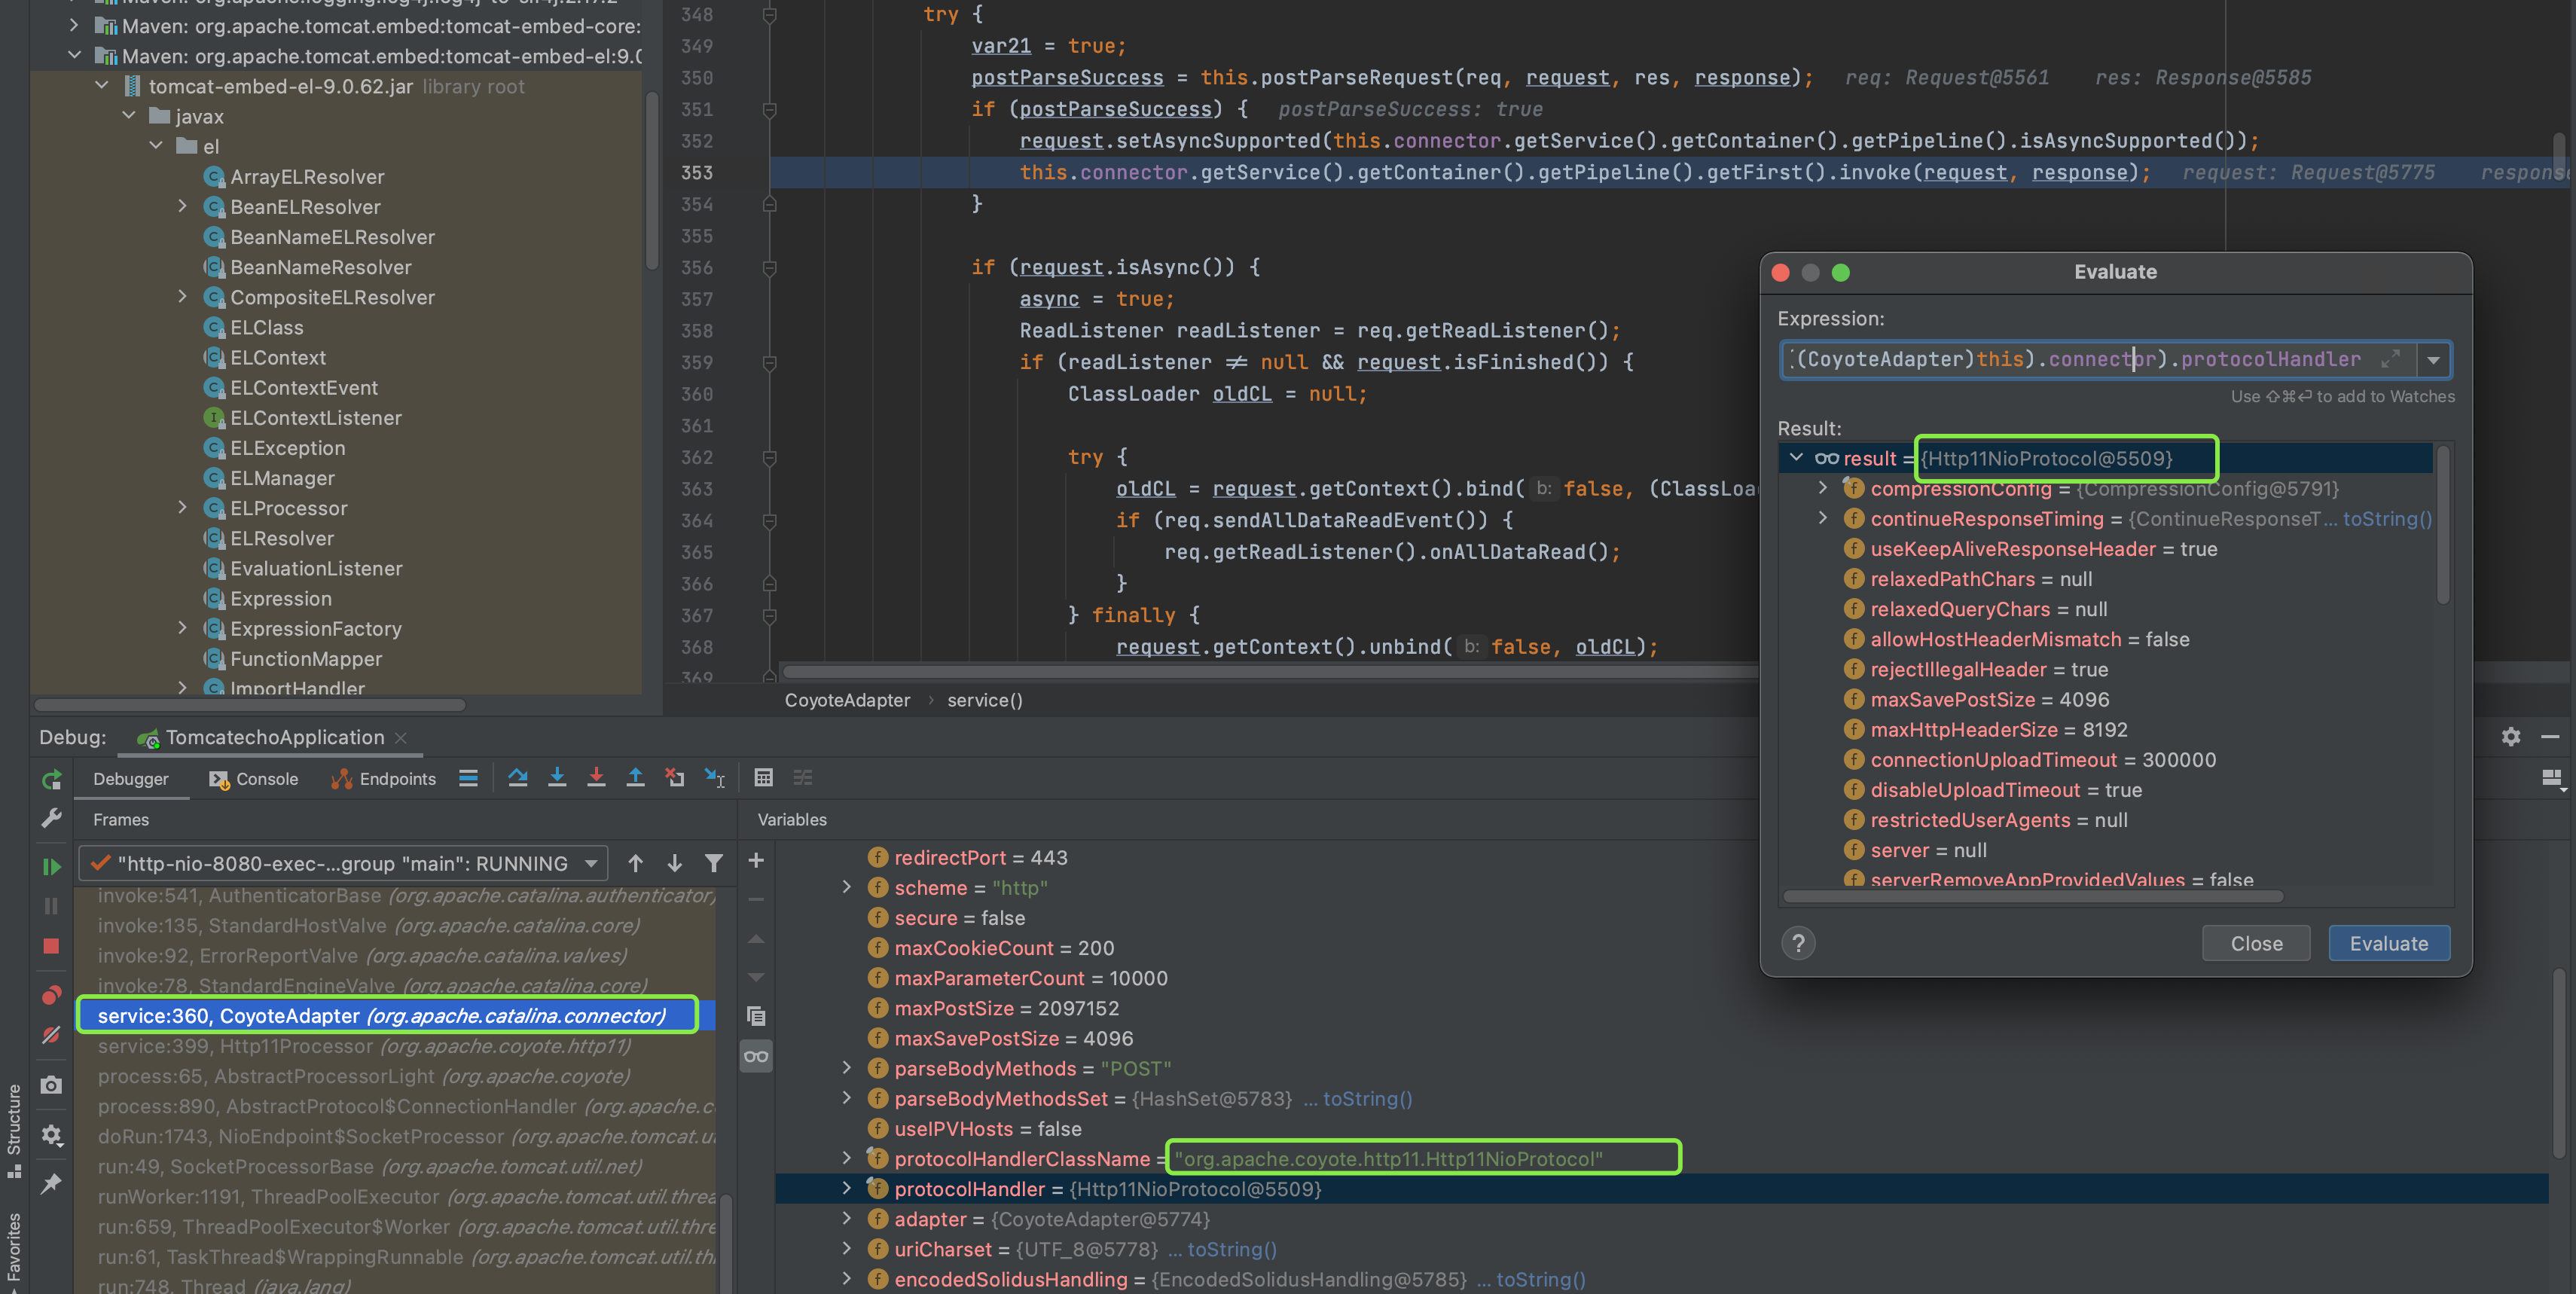2576x1294 pixels.
Task: Expand continueResponseTiming in Evaluate result
Action: coord(1822,518)
